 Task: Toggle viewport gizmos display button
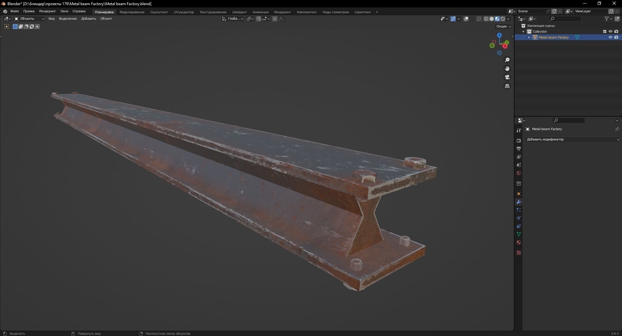(x=453, y=19)
